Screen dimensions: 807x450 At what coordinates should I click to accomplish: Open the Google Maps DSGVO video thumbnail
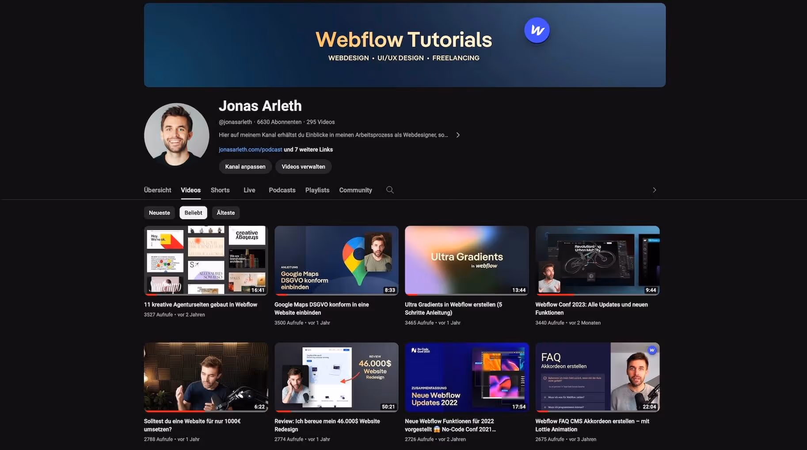(x=336, y=260)
